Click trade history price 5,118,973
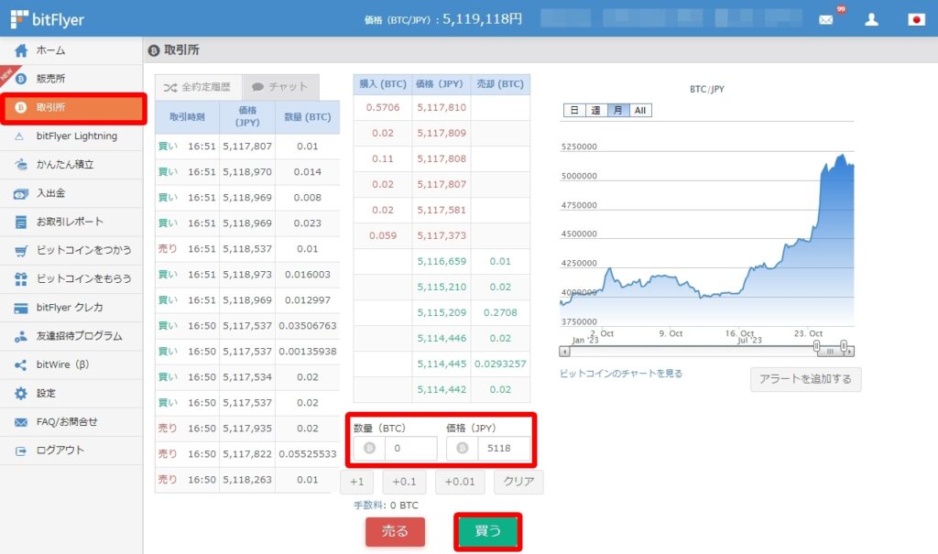 pyautogui.click(x=247, y=275)
